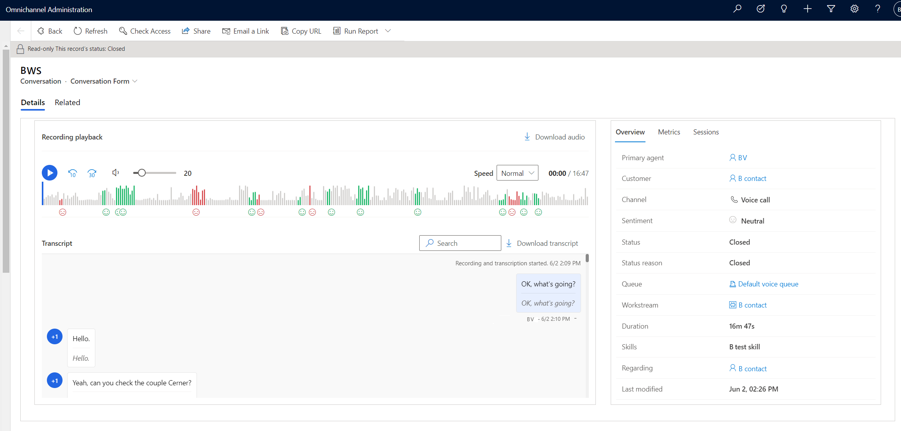Image resolution: width=901 pixels, height=431 pixels.
Task: Click the fast forward 30 seconds icon
Action: 92,172
